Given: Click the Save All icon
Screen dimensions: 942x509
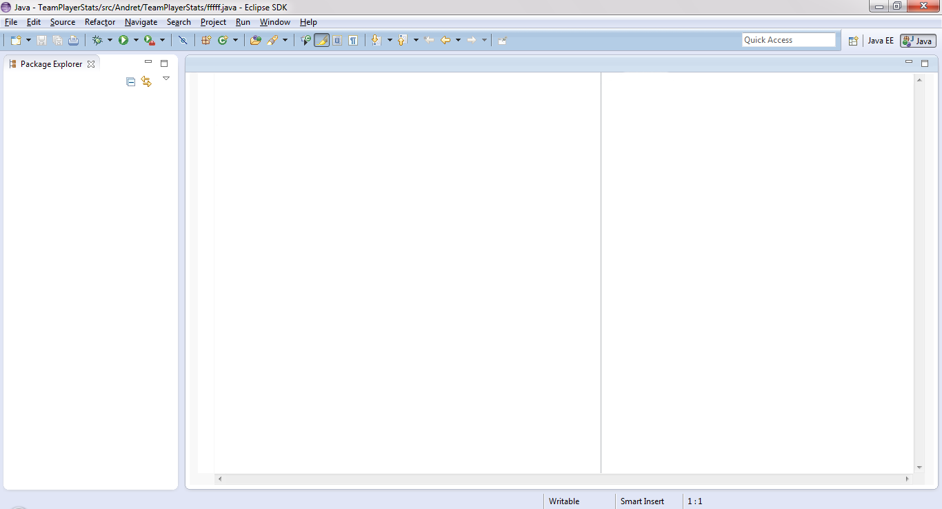Looking at the screenshot, I should coord(57,40).
